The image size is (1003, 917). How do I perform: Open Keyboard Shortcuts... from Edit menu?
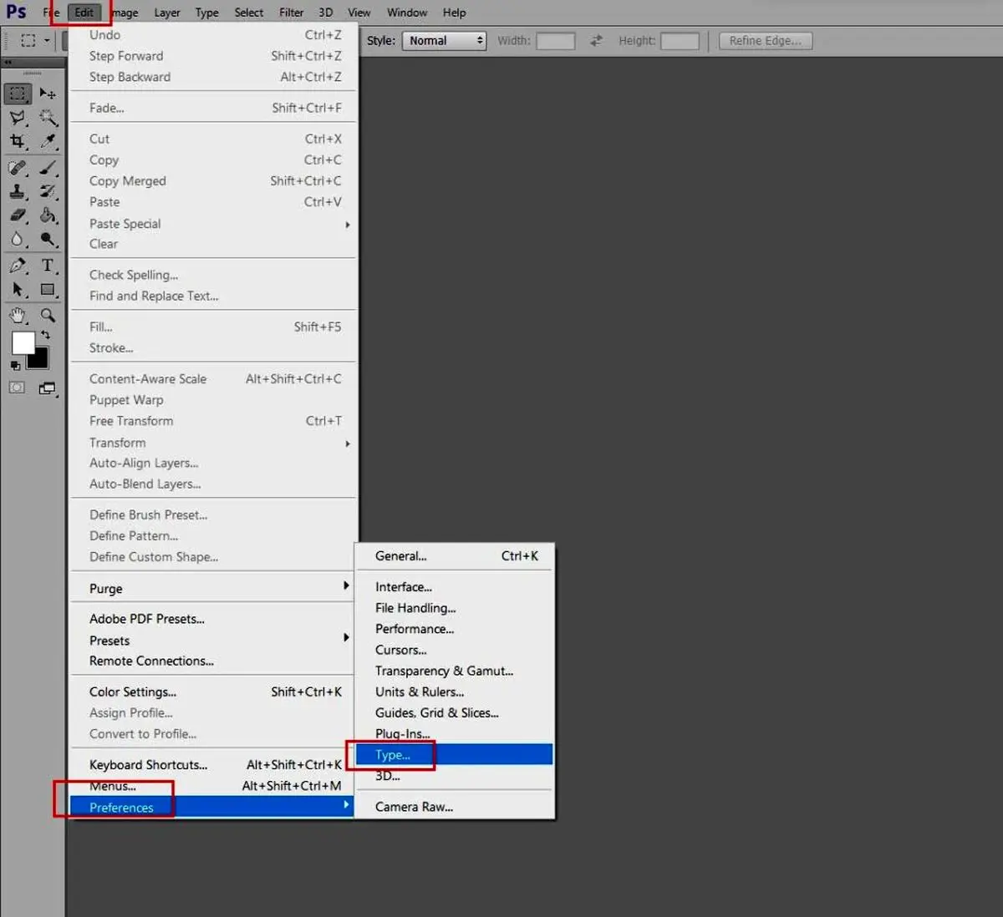[148, 765]
